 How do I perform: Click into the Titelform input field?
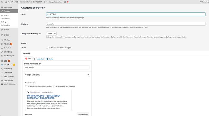pyautogui.click(x=126, y=24)
